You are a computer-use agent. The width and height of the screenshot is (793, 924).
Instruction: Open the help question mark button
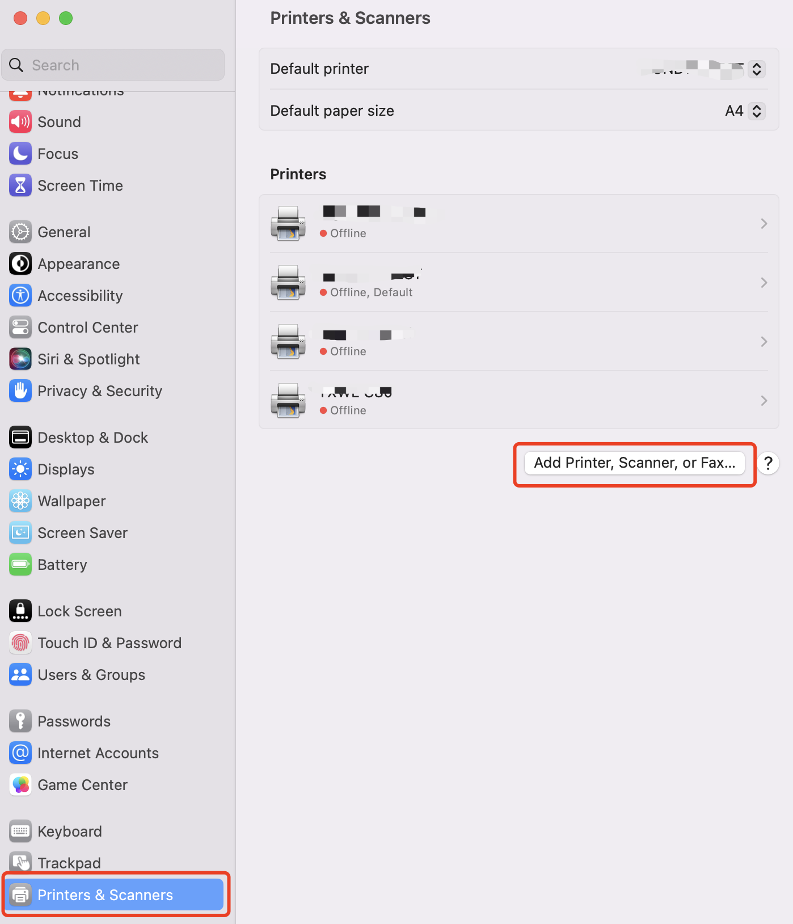[768, 463]
